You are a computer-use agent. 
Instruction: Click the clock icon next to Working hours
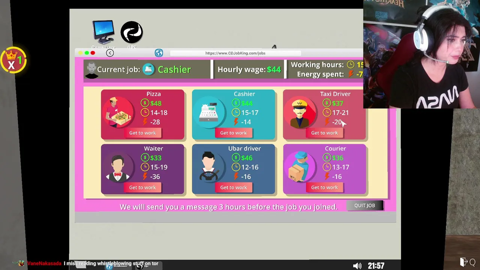351,64
